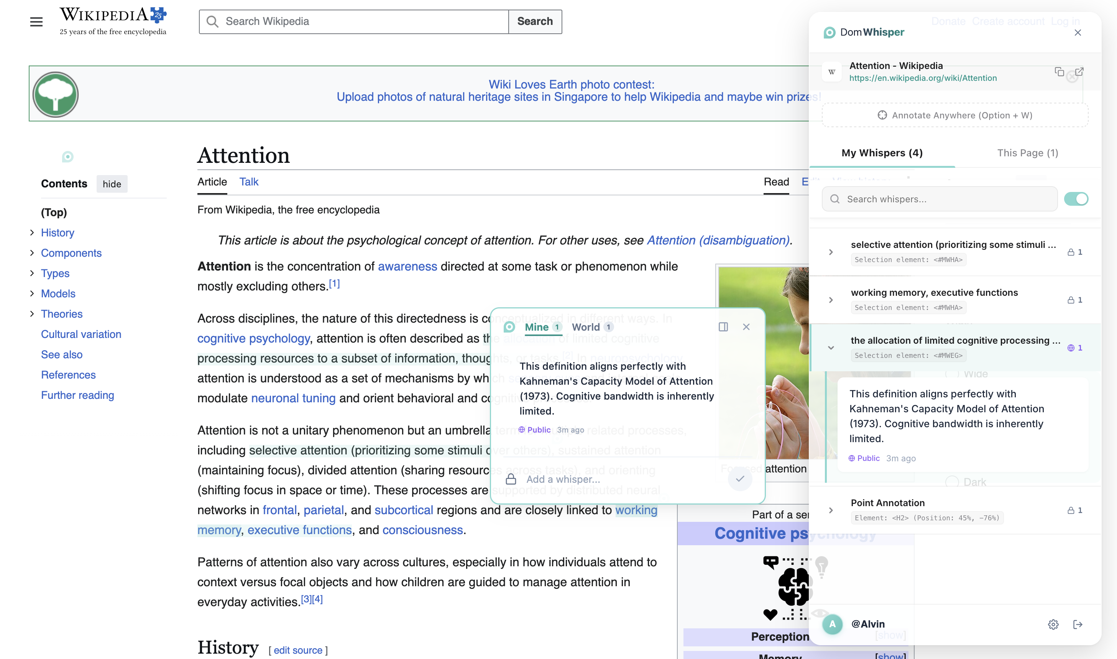Viewport: 1117px width, 659px height.
Task: Click the Search whispers field
Action: (x=940, y=199)
